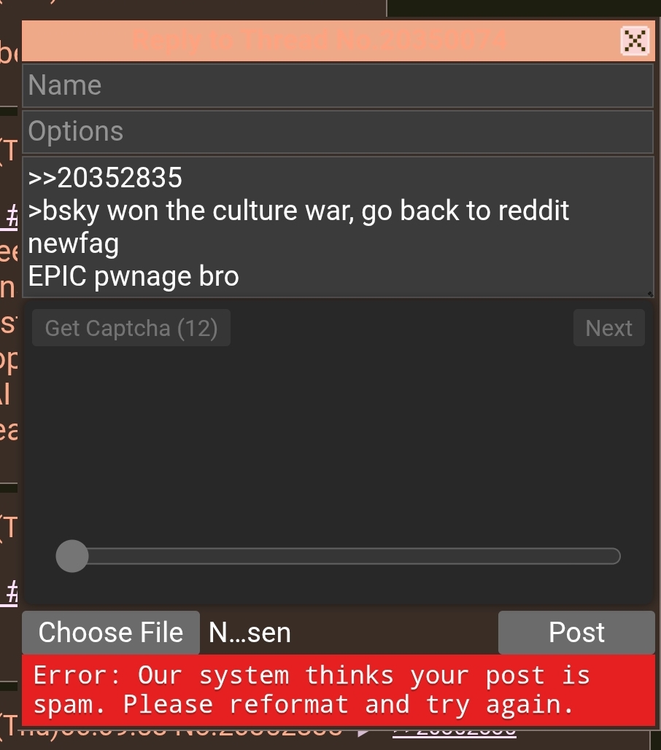Click the Next captcha button
Viewport: 661px width, 750px height.
pos(608,328)
